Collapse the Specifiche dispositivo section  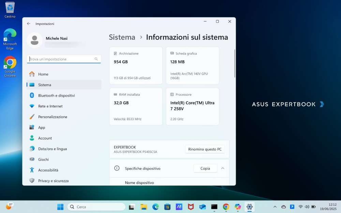pyautogui.click(x=223, y=168)
